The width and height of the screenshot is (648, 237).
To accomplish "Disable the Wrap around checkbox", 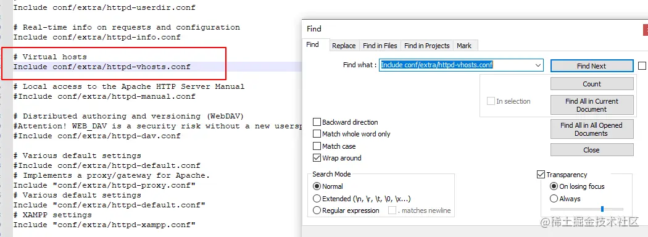I will (317, 157).
